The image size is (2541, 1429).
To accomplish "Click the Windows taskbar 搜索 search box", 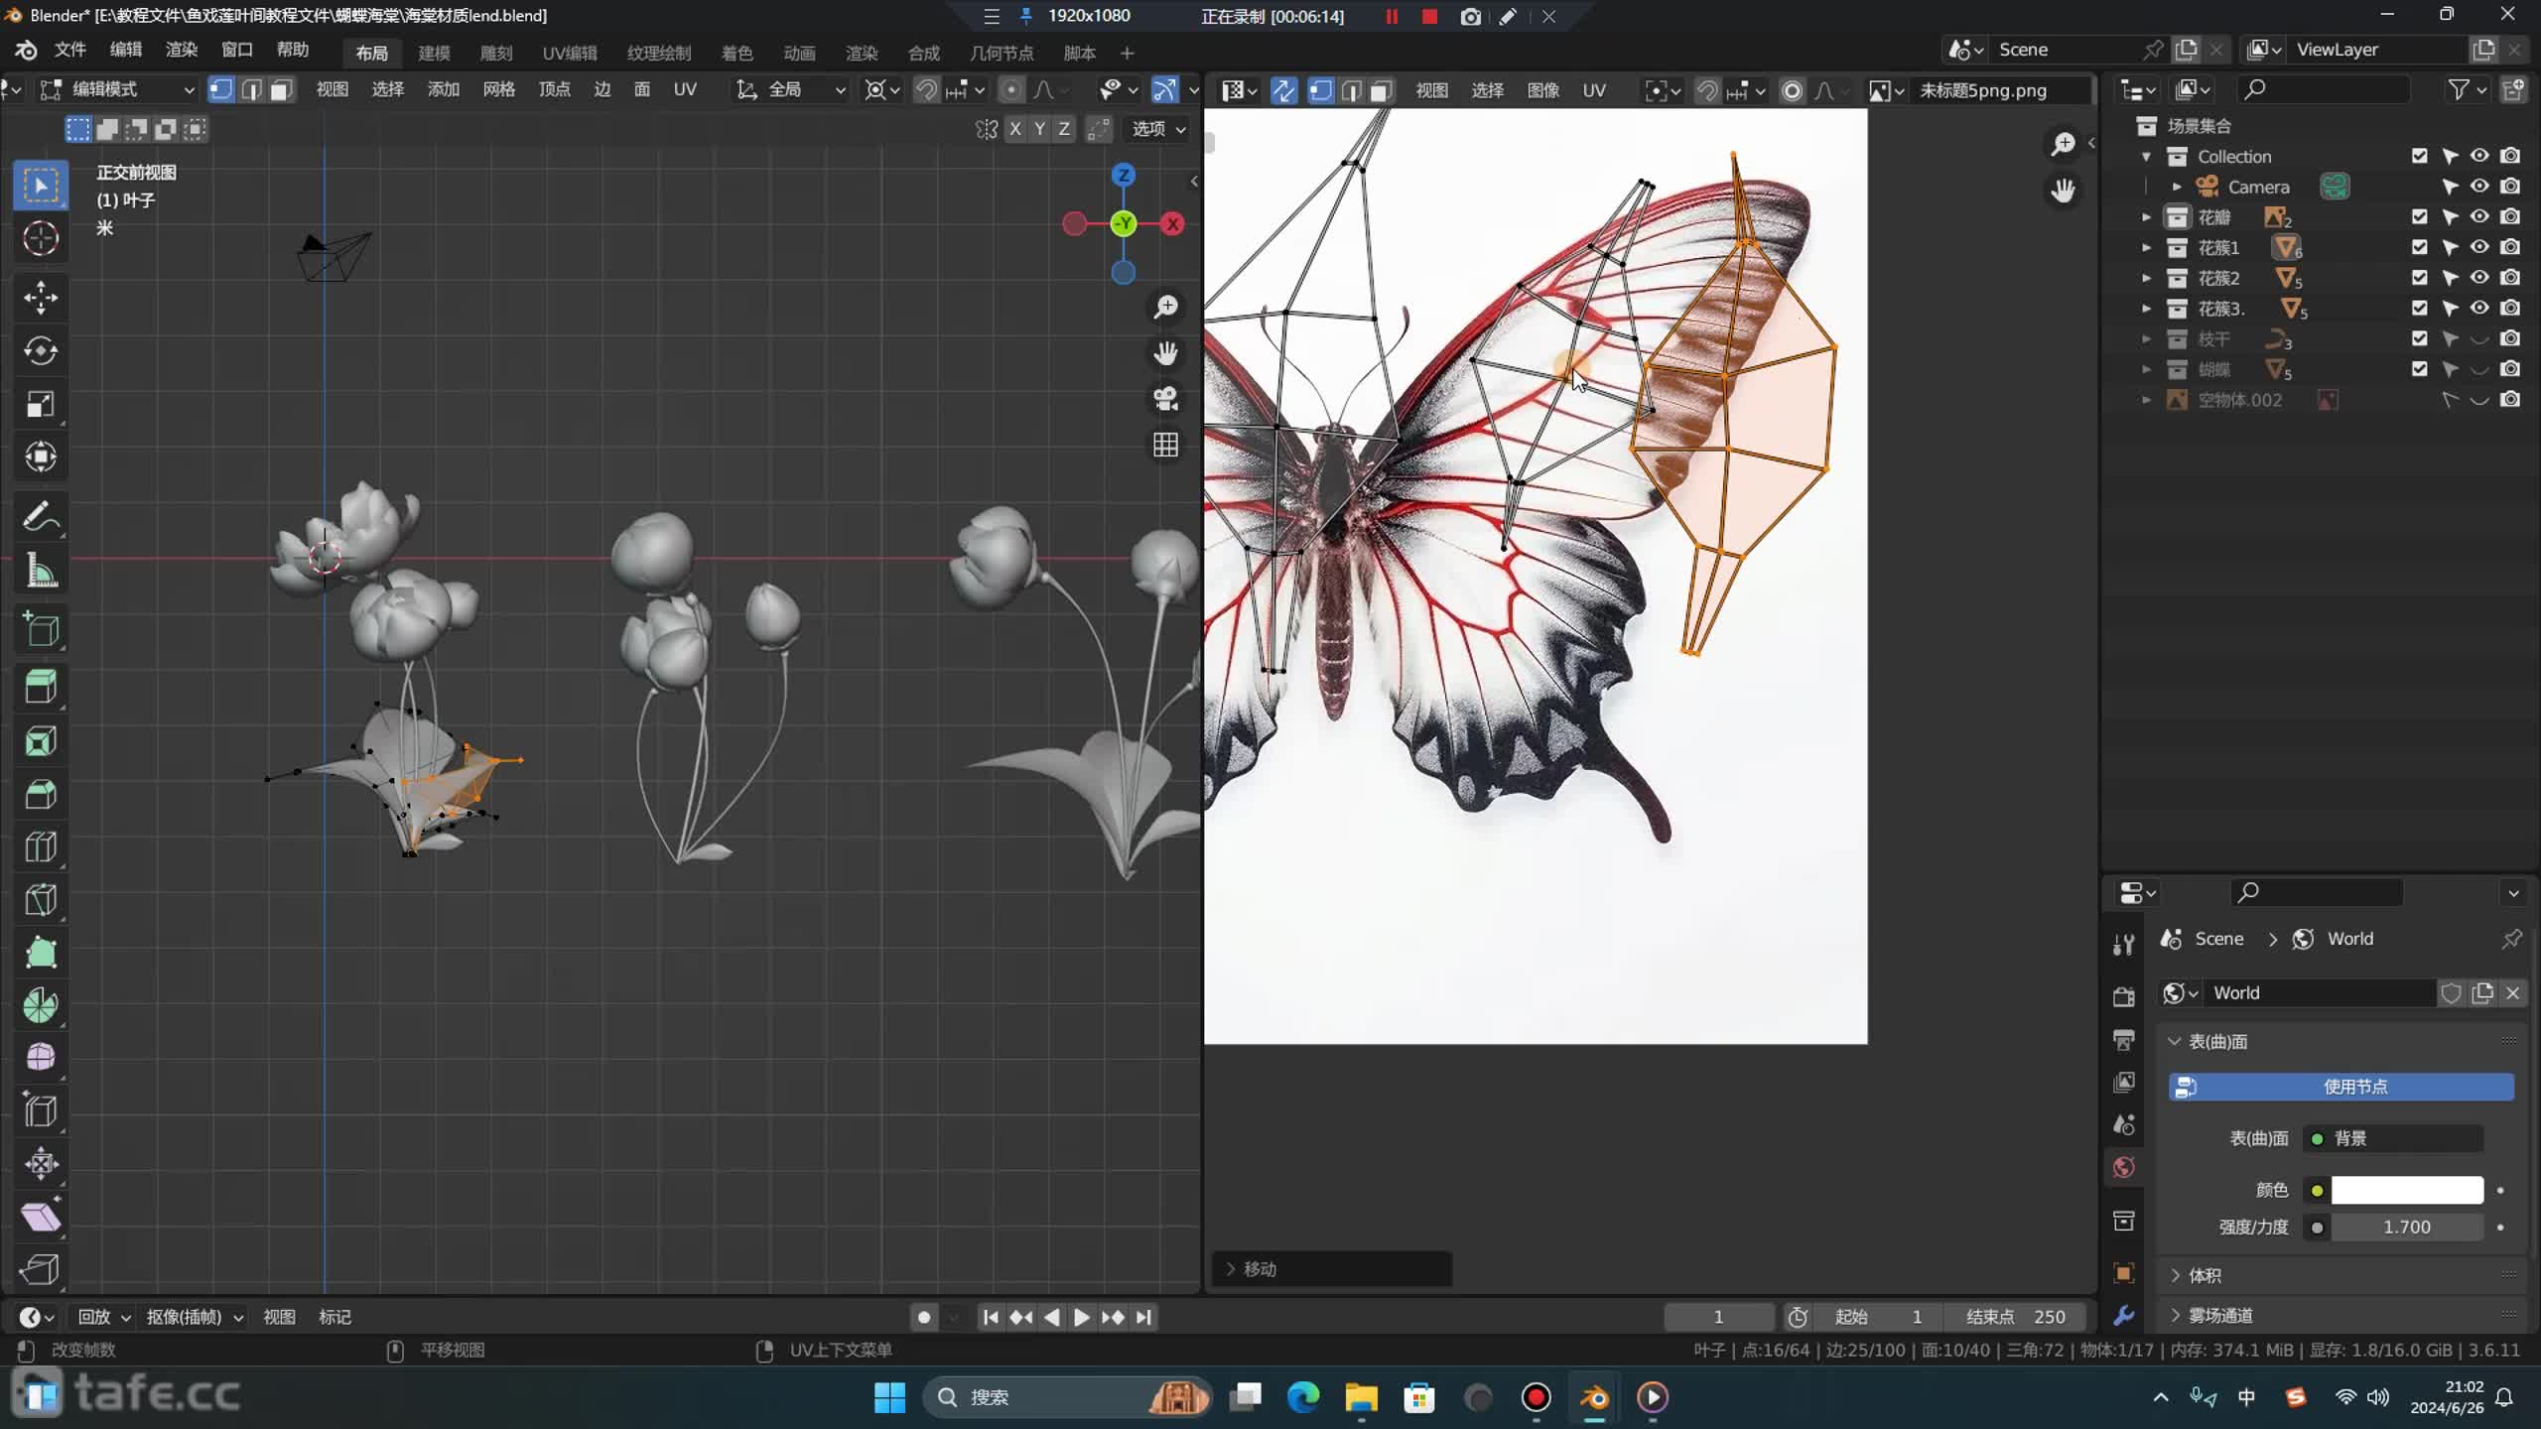I will point(1069,1397).
